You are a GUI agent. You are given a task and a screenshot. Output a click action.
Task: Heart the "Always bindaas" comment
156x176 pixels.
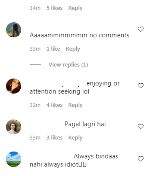140,159
